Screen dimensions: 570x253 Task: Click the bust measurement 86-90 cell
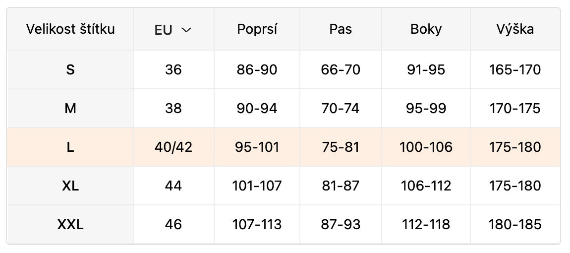click(x=257, y=70)
